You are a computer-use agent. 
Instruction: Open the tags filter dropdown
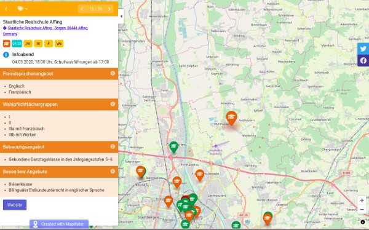point(23,9)
